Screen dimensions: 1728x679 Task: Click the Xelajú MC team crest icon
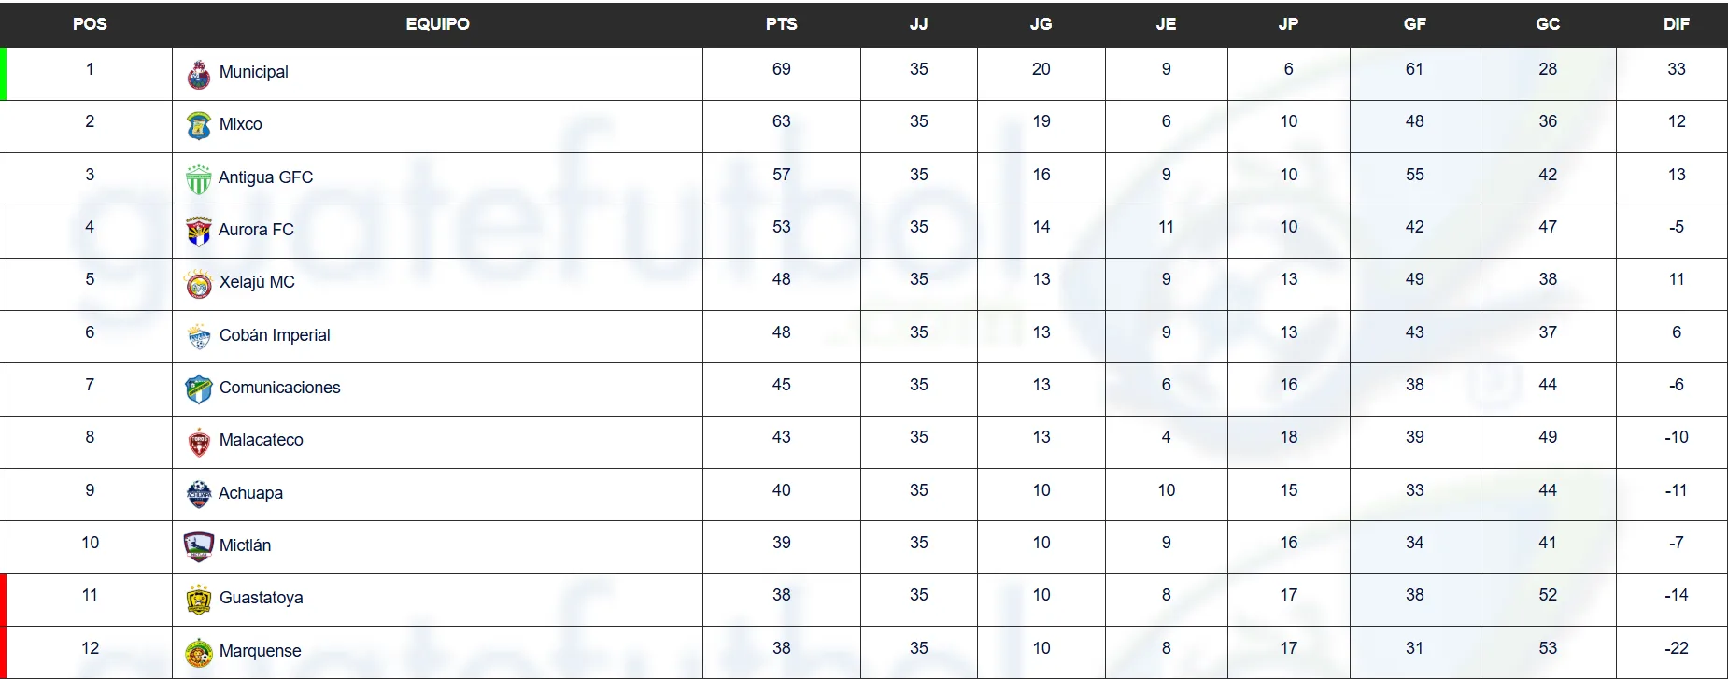(198, 283)
